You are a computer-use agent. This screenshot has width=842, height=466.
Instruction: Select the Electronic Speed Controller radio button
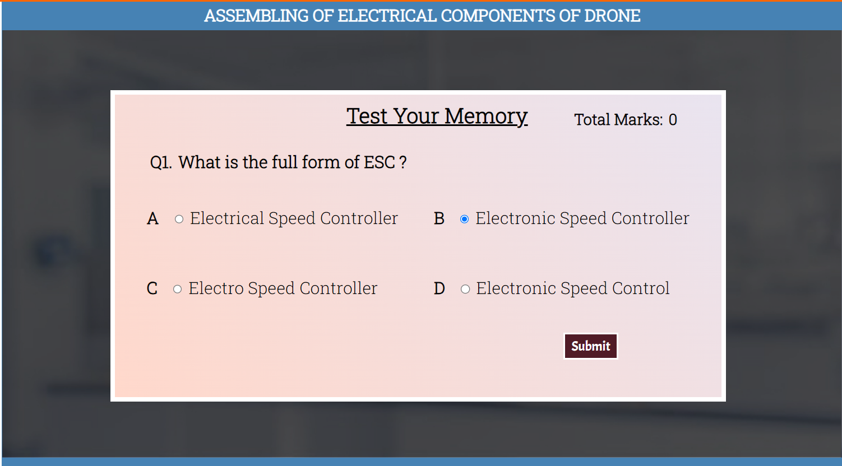pos(464,219)
